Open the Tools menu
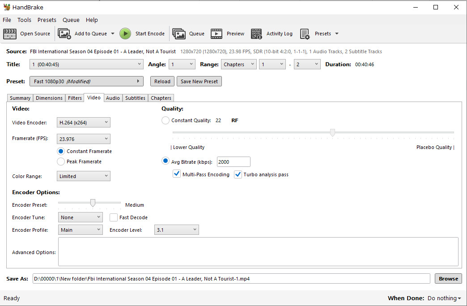This screenshot has height=306, width=467. point(24,20)
